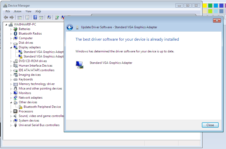
Task: Pick the light turquoise swatch in Paint
Action: coord(216,11)
